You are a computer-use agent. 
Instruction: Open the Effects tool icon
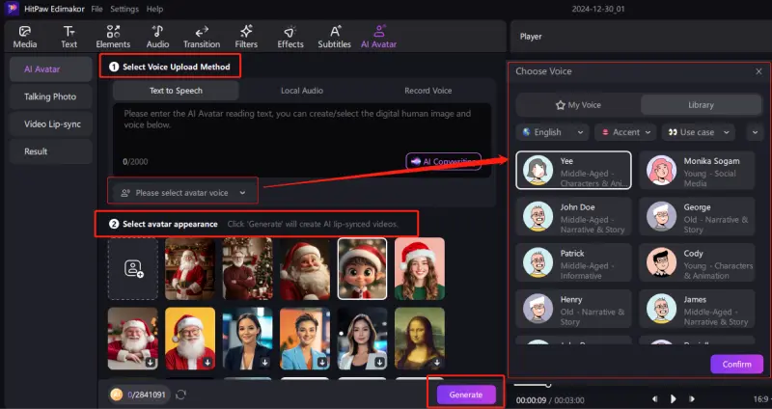pyautogui.click(x=290, y=37)
